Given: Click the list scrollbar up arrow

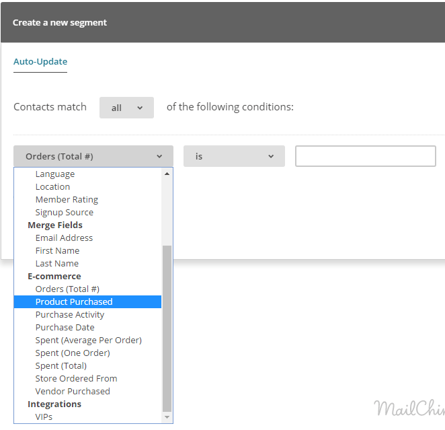Looking at the screenshot, I should click(167, 174).
